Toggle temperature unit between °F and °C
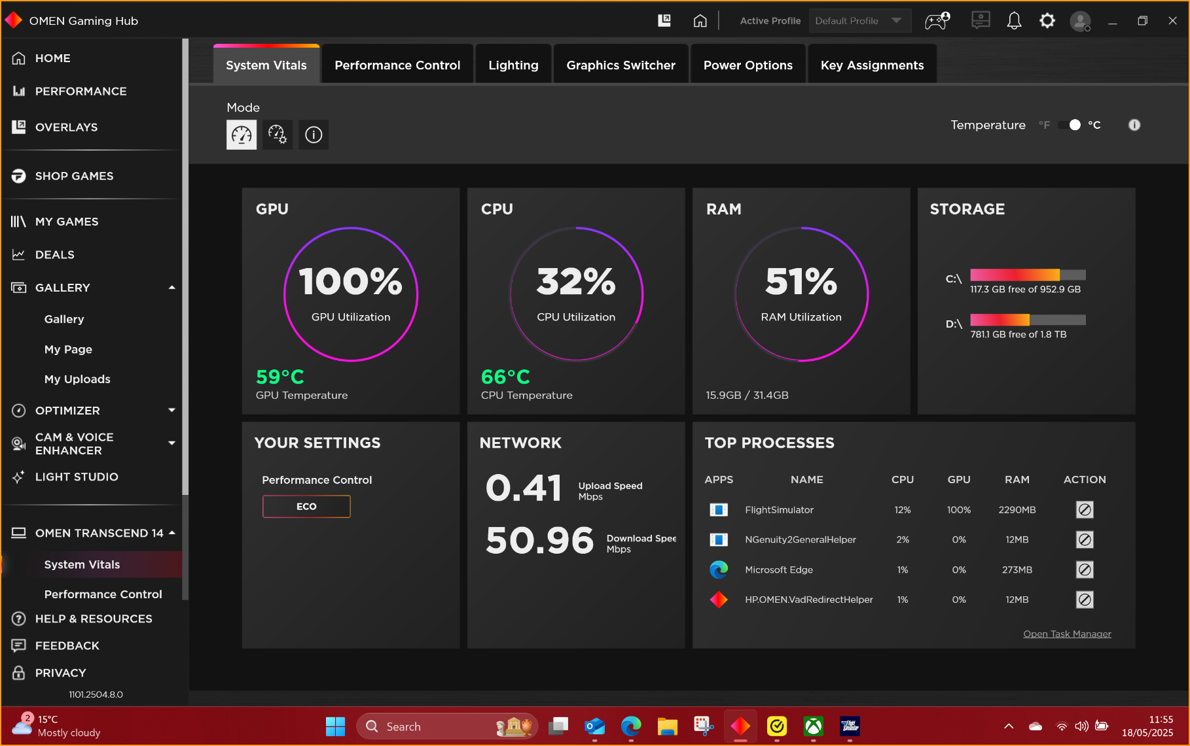 pyautogui.click(x=1070, y=125)
